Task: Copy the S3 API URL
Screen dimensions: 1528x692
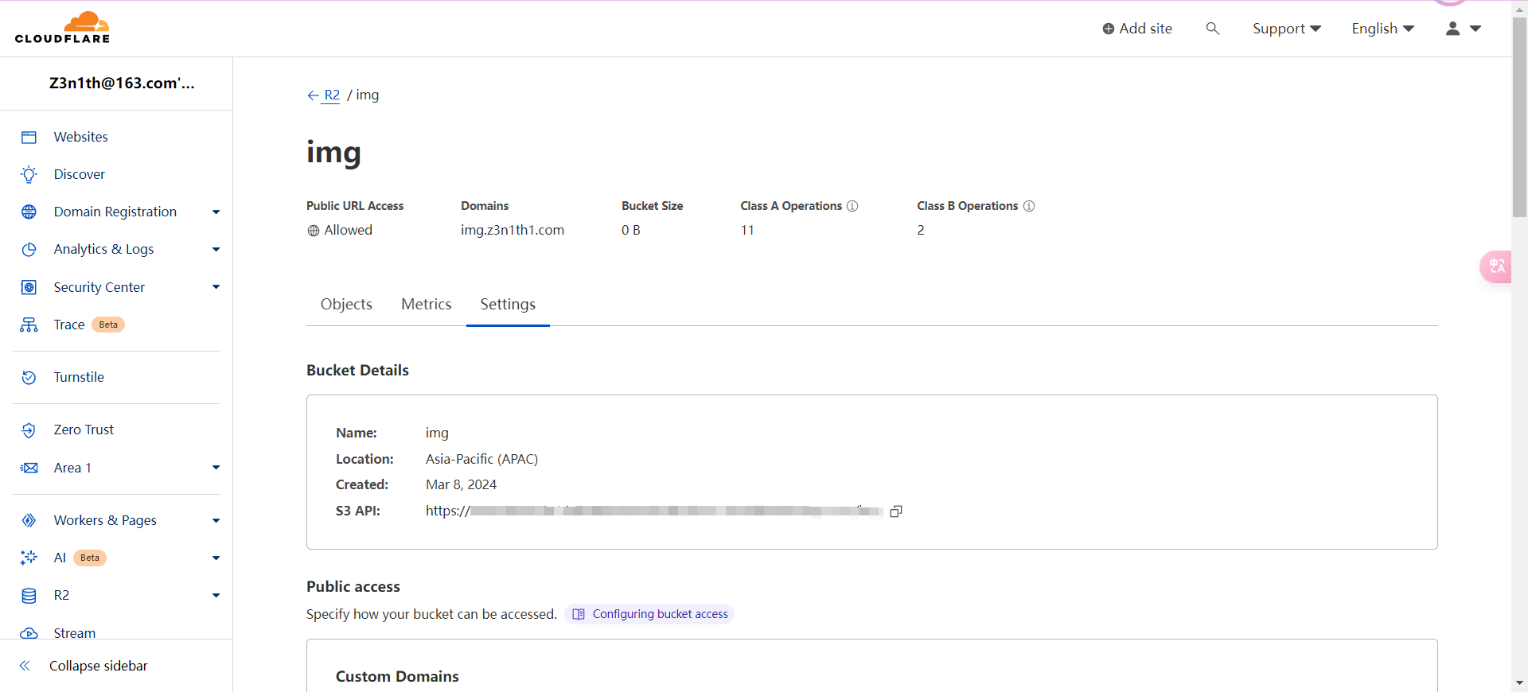Action: [x=895, y=511]
